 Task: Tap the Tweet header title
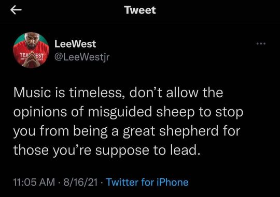point(140,10)
